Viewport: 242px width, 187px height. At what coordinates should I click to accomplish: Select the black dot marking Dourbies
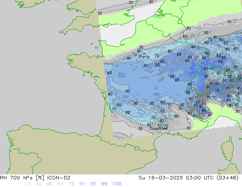tap(158, 125)
